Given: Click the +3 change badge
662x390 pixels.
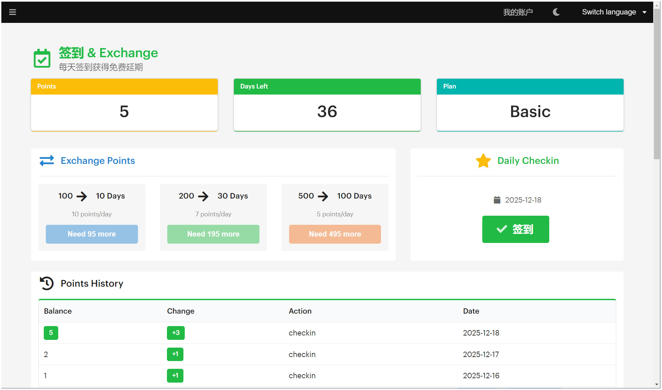Looking at the screenshot, I should pos(176,333).
